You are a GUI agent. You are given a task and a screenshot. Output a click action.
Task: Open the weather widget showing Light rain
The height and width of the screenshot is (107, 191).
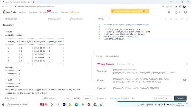[x=145, y=105]
